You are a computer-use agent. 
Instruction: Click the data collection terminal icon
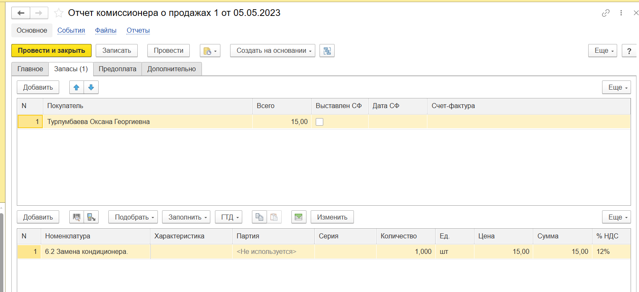[x=91, y=217]
